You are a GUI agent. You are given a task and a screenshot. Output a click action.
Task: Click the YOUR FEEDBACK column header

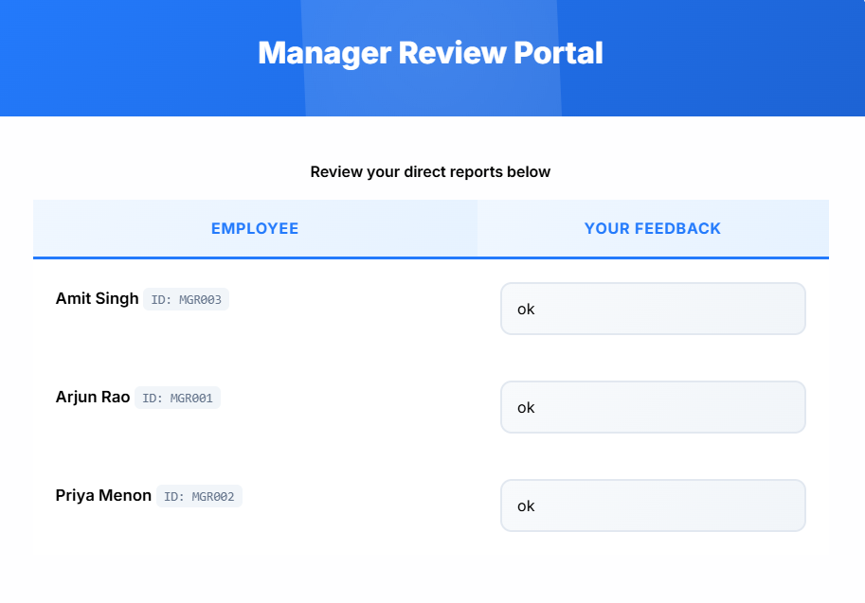653,228
